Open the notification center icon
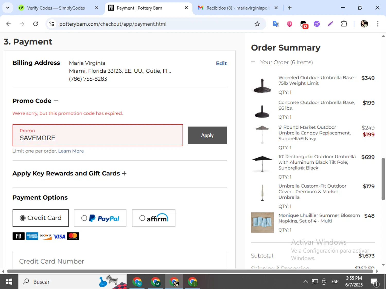This screenshot has height=289, width=386. click(374, 282)
